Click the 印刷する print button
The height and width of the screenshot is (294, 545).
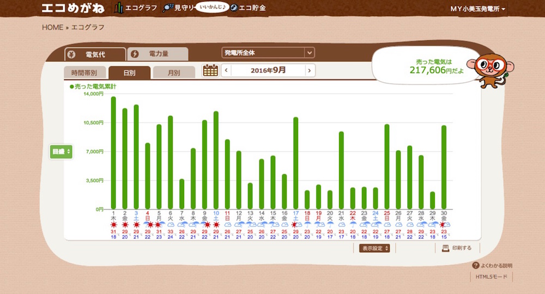pos(457,248)
